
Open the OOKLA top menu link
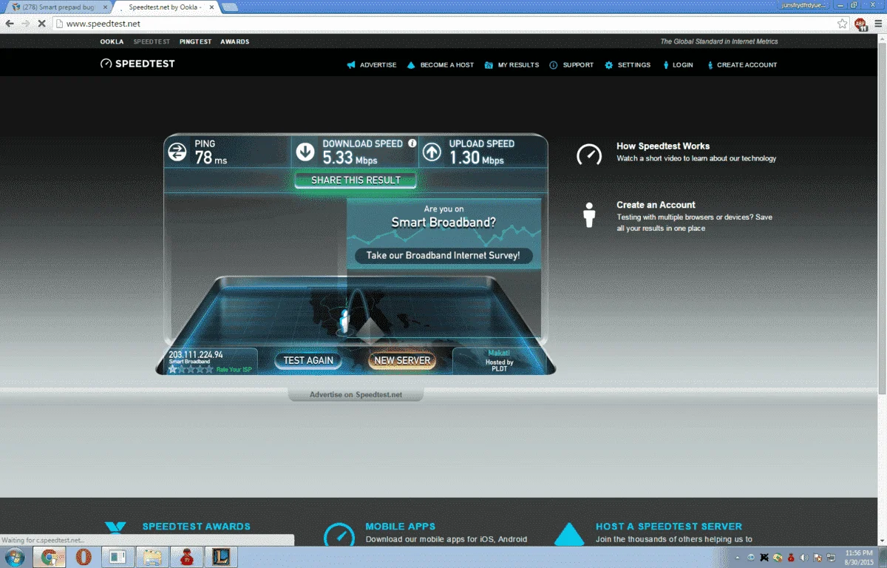coord(112,41)
